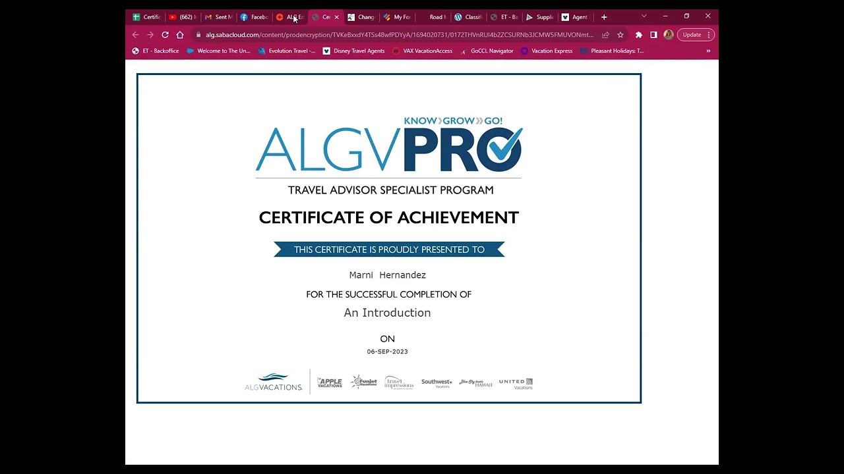Open the ET - Ba tab

(x=504, y=17)
